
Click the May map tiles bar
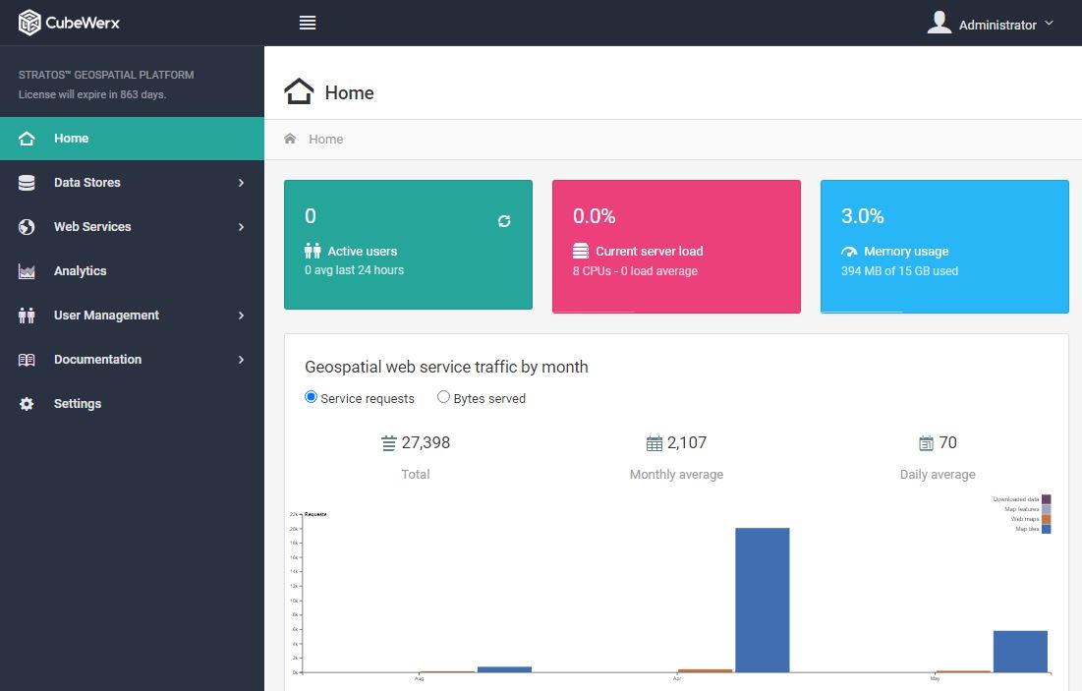[x=1021, y=652]
